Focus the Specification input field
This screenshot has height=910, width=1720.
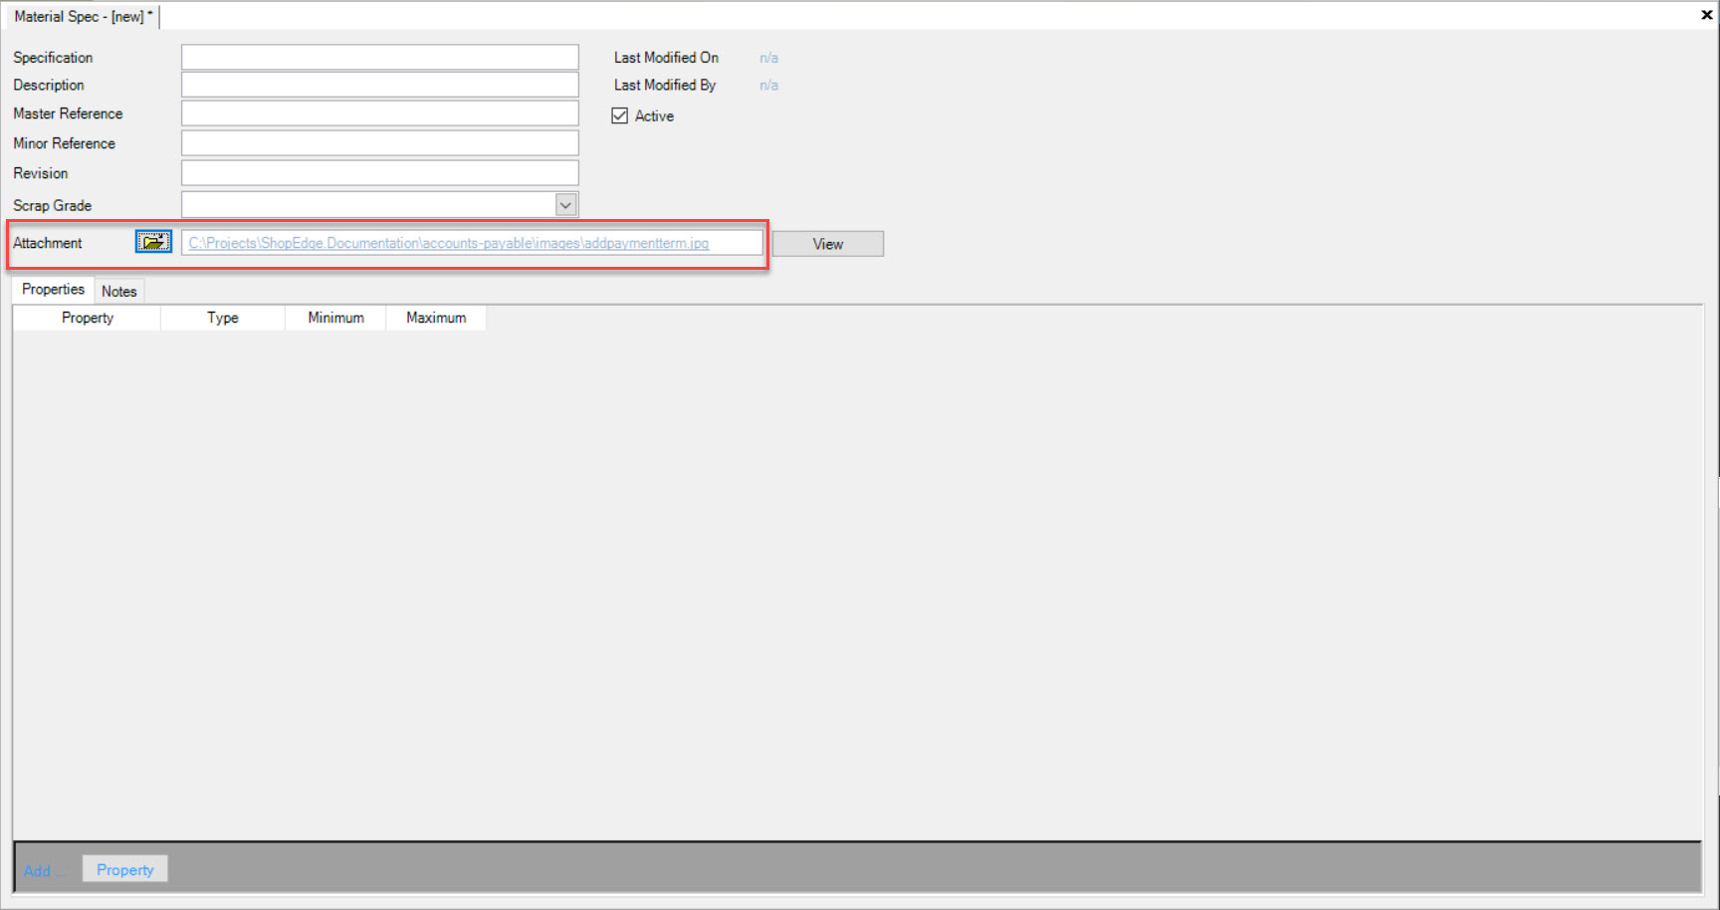pos(380,57)
